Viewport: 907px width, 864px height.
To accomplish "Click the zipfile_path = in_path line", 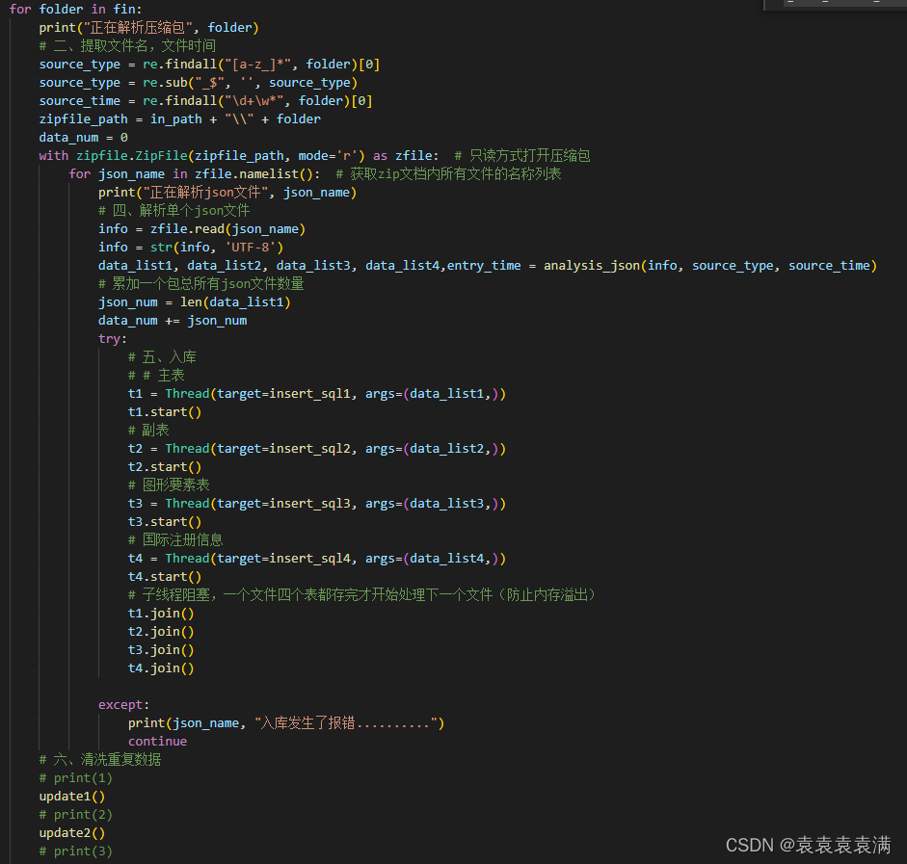I will [x=180, y=119].
